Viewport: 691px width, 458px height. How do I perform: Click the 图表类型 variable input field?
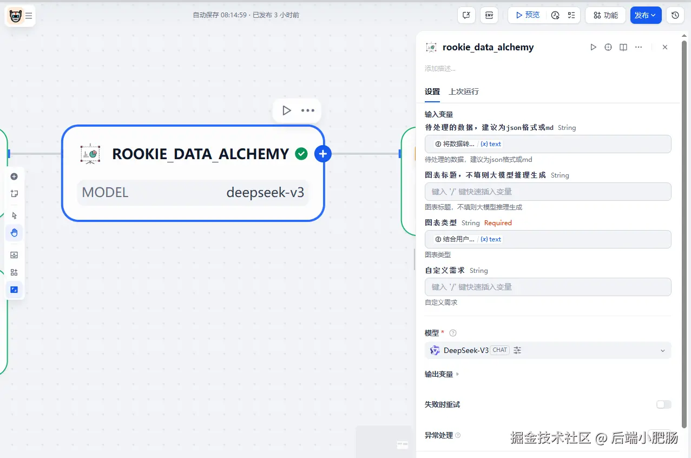tap(548, 239)
